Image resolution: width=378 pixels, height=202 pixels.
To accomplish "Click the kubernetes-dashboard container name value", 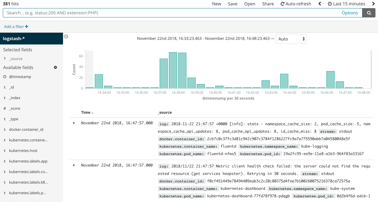I will (243, 189).
